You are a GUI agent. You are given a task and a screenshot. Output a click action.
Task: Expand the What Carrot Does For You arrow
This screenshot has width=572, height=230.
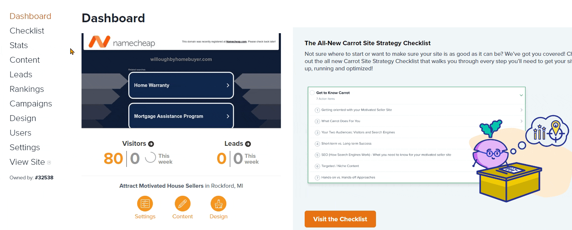click(521, 121)
